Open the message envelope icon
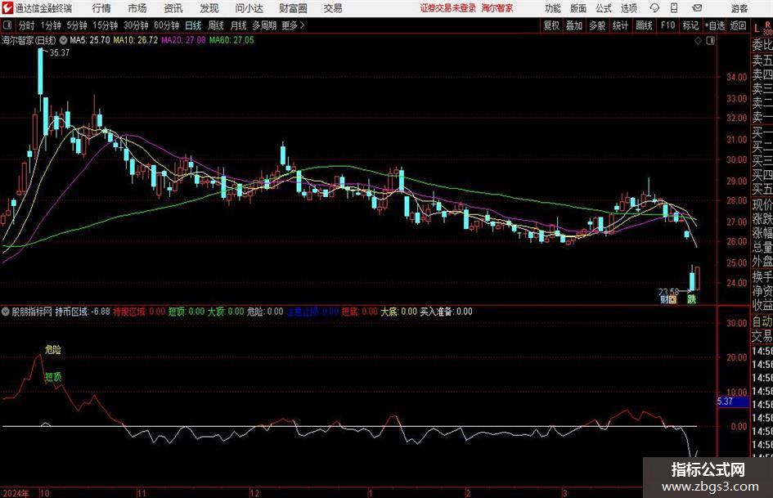The image size is (773, 498). (x=697, y=8)
